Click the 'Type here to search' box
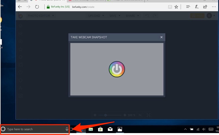The image size is (219, 135). click(35, 129)
